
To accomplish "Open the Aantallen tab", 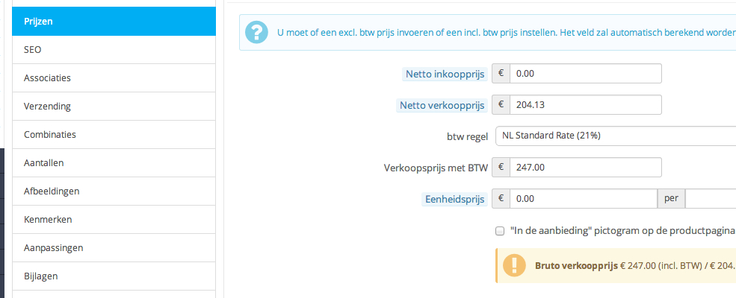I will pos(114,162).
